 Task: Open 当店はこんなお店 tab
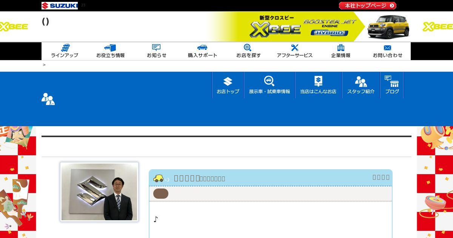click(318, 85)
